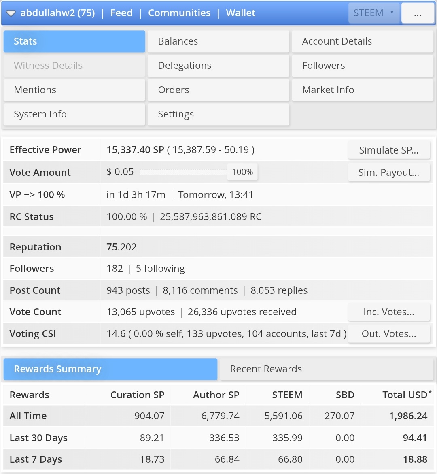Open the vote weight 100% selector
The image size is (437, 474).
pyautogui.click(x=242, y=172)
